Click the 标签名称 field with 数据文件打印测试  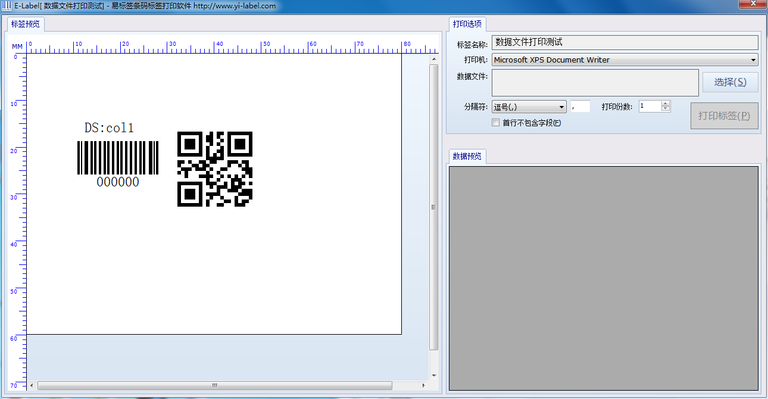625,42
